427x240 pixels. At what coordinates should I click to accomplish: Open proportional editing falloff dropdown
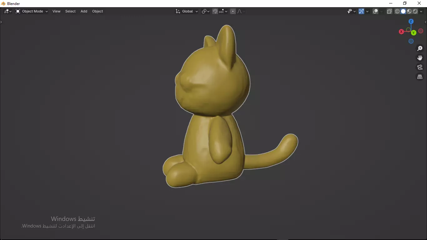[241, 11]
